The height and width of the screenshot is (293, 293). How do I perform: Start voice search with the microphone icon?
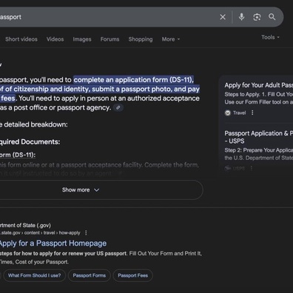pyautogui.click(x=241, y=17)
